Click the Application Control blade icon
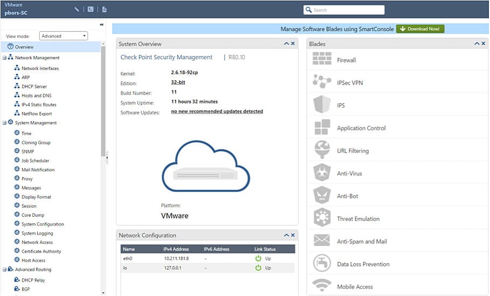Screen dimensions: 490x296 (x=322, y=127)
